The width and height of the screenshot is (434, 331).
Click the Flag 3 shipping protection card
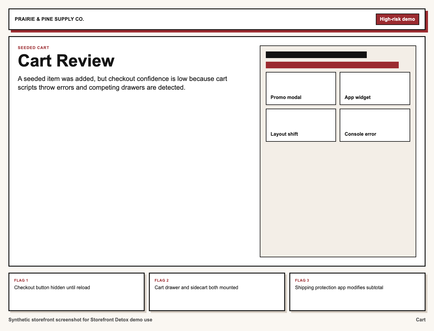coord(357,292)
